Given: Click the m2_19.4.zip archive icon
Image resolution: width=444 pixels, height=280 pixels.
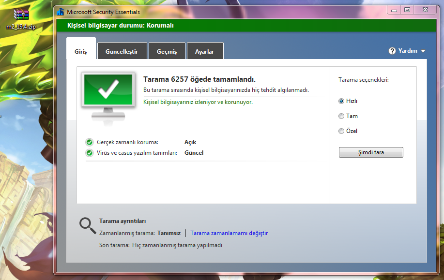Looking at the screenshot, I should [21, 14].
